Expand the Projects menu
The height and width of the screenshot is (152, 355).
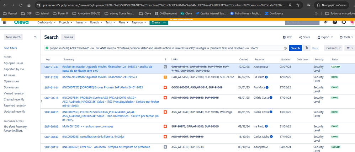click(x=66, y=22)
